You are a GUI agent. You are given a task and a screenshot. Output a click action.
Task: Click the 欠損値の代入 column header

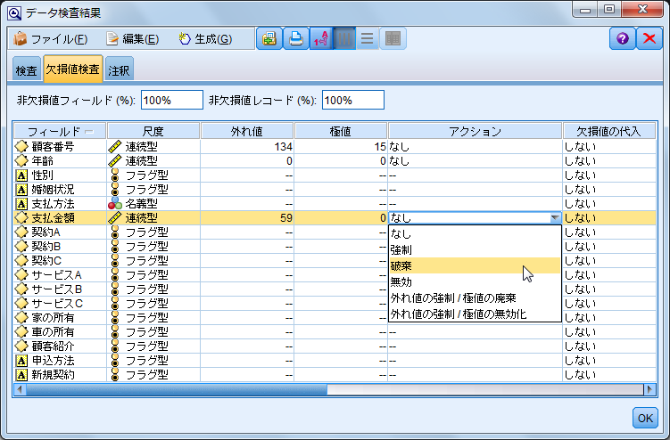pos(609,131)
